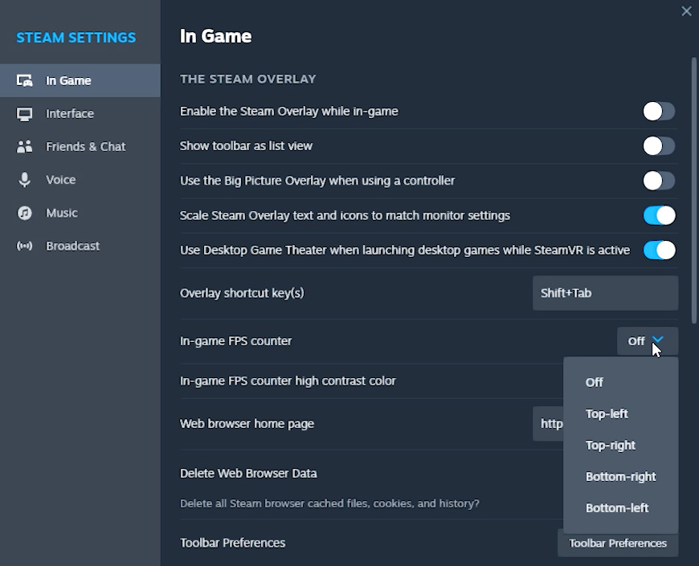Click the Overlay shortcut key field
This screenshot has height=566, width=699.
(x=605, y=293)
